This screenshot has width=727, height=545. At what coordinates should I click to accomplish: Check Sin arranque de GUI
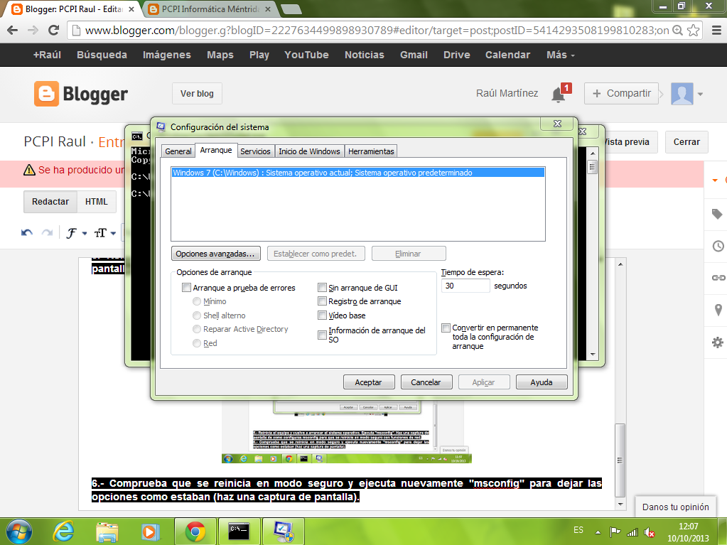click(x=322, y=288)
